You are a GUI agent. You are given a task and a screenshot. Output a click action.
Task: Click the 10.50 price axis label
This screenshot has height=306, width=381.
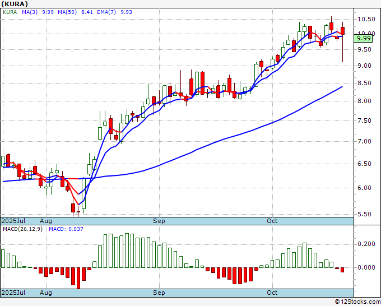pos(366,20)
